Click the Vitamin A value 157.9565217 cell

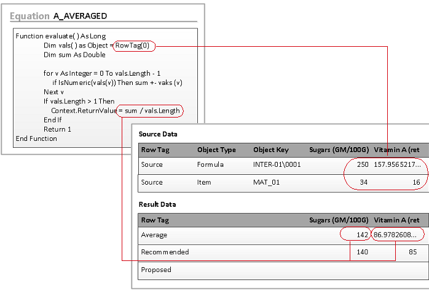tap(398, 165)
